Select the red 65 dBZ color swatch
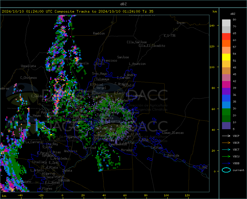The image size is (247, 199). (x=226, y=37)
